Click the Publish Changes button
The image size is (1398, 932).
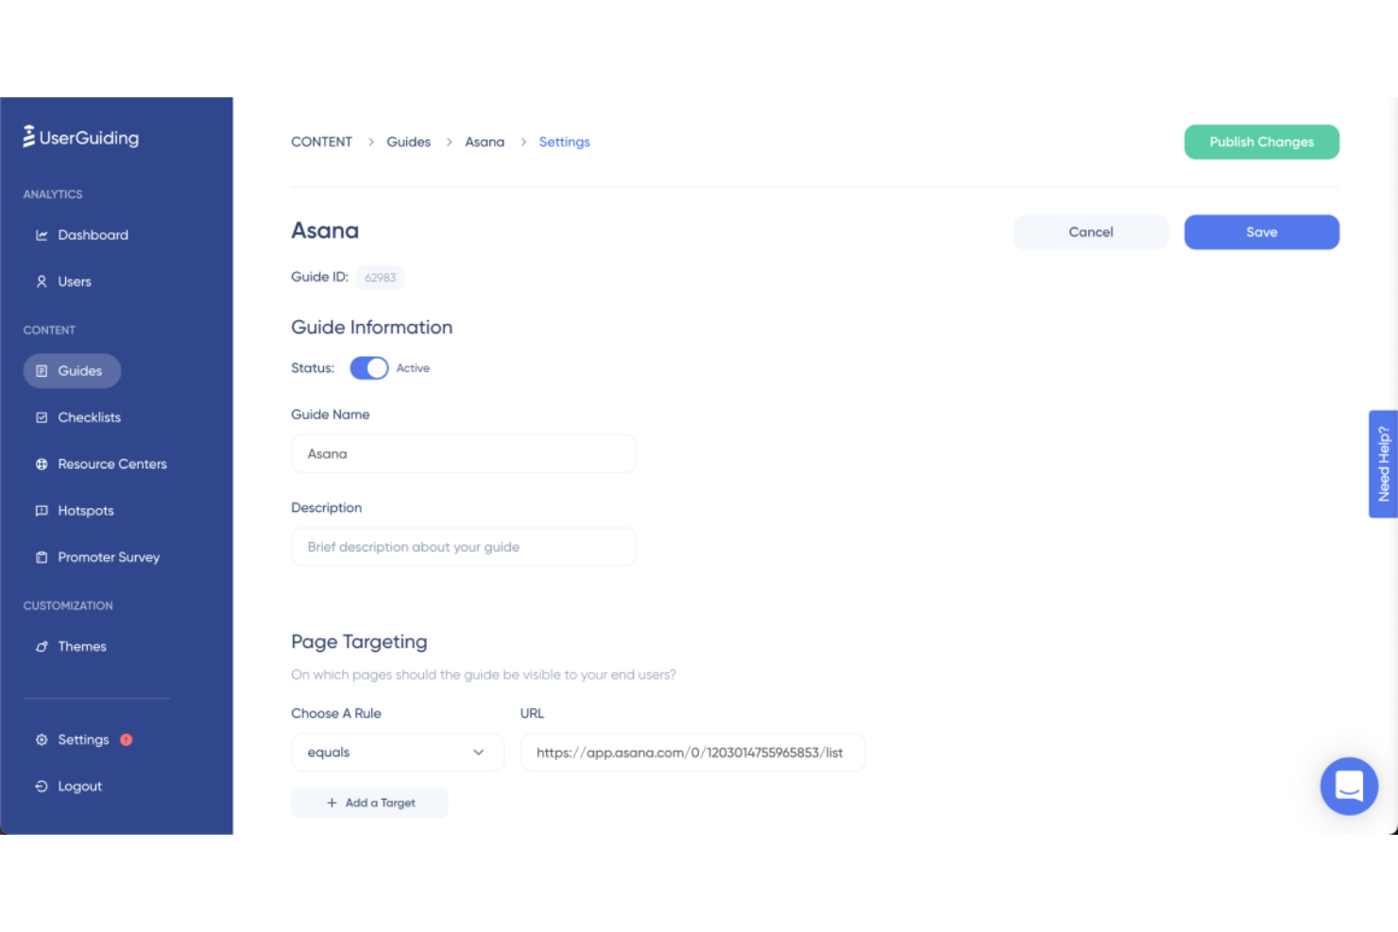point(1261,142)
